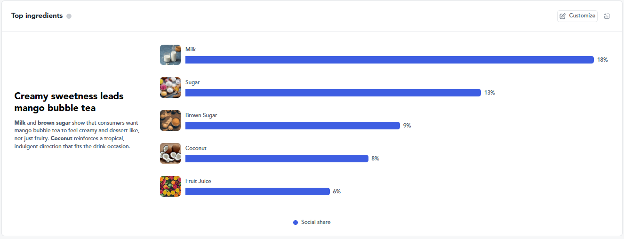Select the Coconut 8% bar
This screenshot has height=239, width=624.
click(277, 159)
